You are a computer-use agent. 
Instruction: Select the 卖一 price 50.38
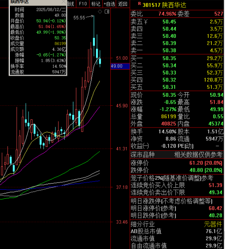point(169,50)
